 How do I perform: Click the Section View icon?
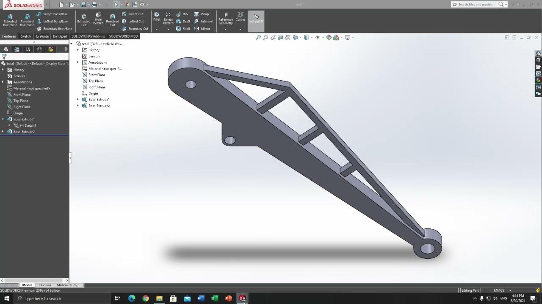pyautogui.click(x=280, y=38)
